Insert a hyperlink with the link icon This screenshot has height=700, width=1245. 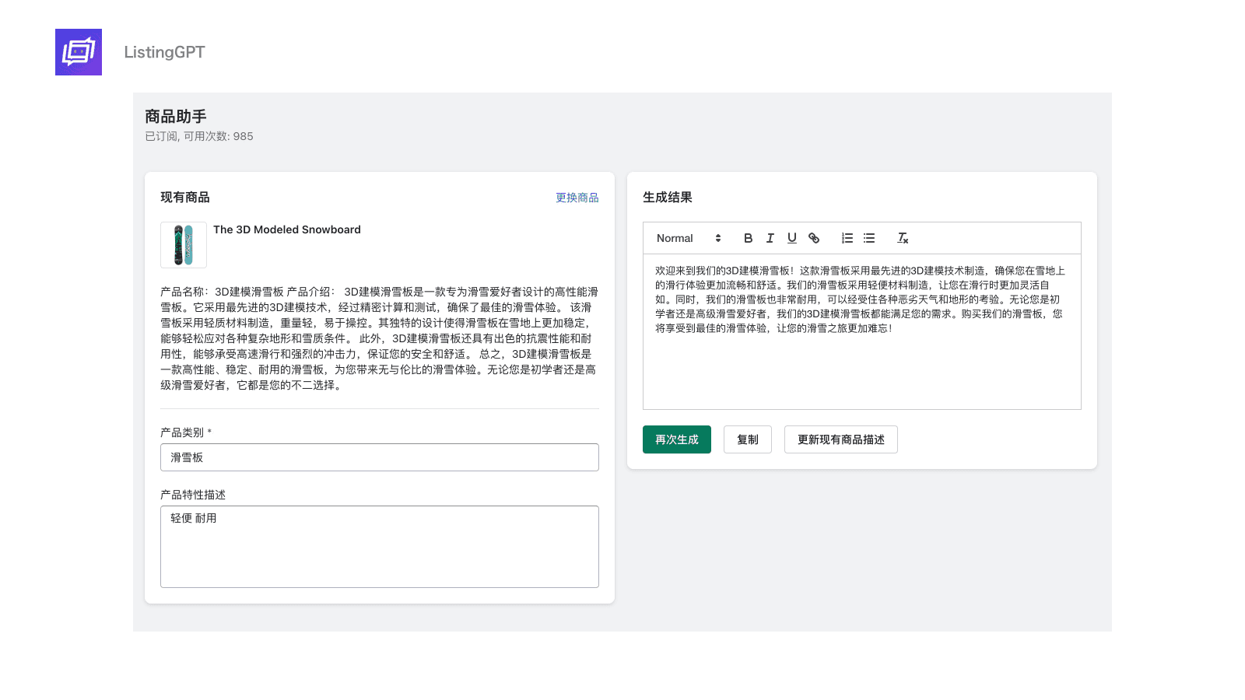[x=814, y=238]
